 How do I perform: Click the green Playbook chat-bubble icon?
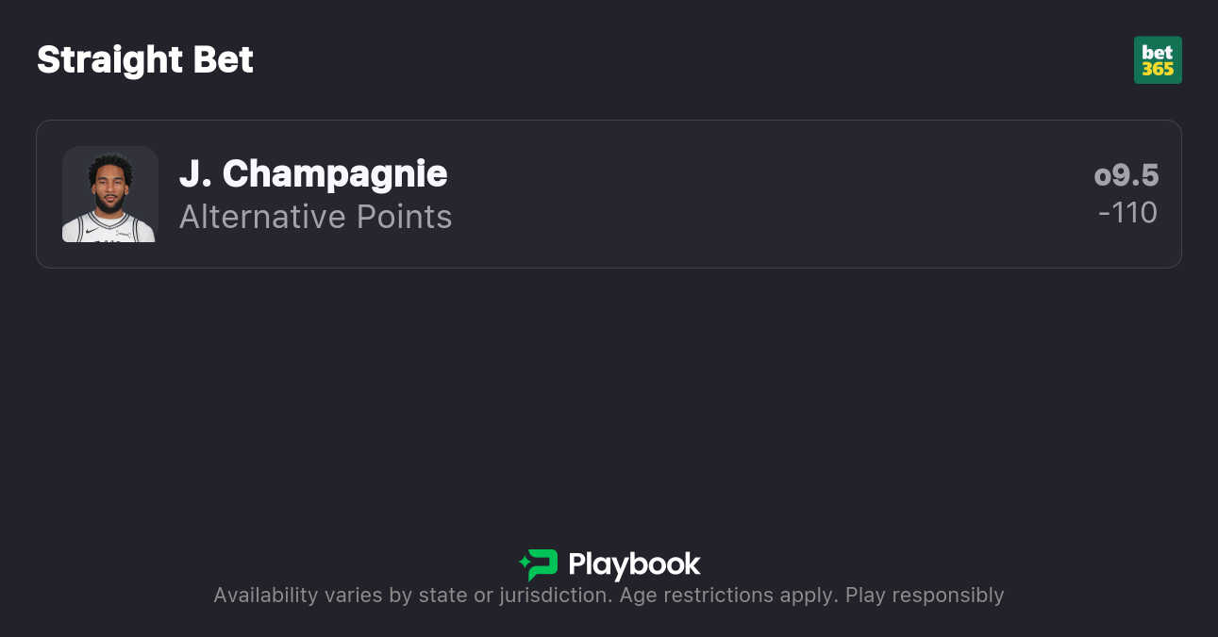click(542, 564)
